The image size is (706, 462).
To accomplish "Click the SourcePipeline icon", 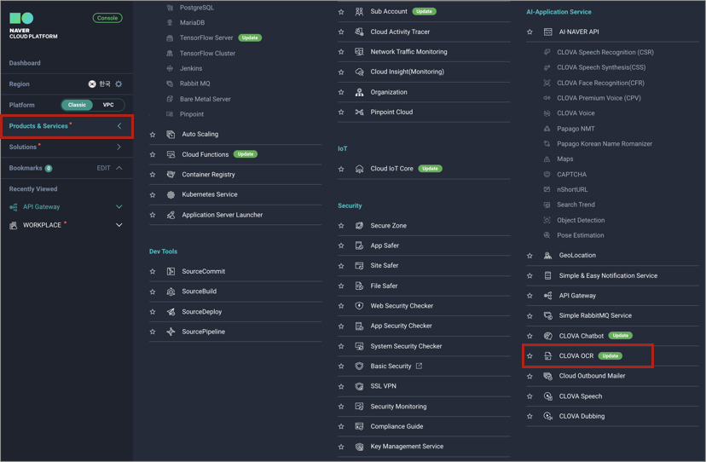I will (x=171, y=332).
